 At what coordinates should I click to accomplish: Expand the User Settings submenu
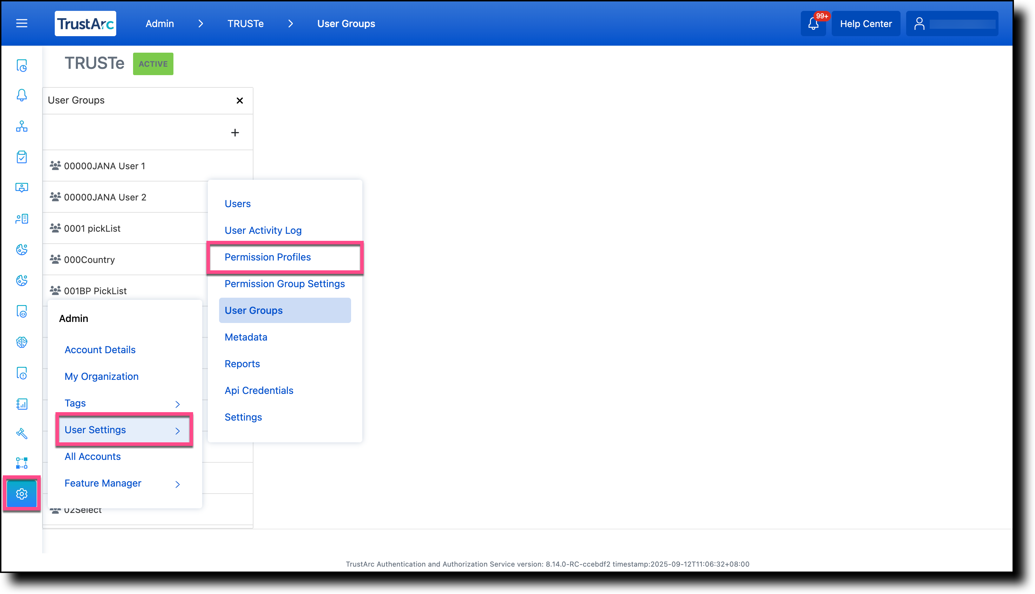tap(124, 430)
